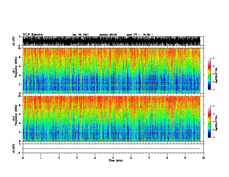Click the "VLF Spectra" plot title
This screenshot has height=177, width=229.
(x=33, y=35)
